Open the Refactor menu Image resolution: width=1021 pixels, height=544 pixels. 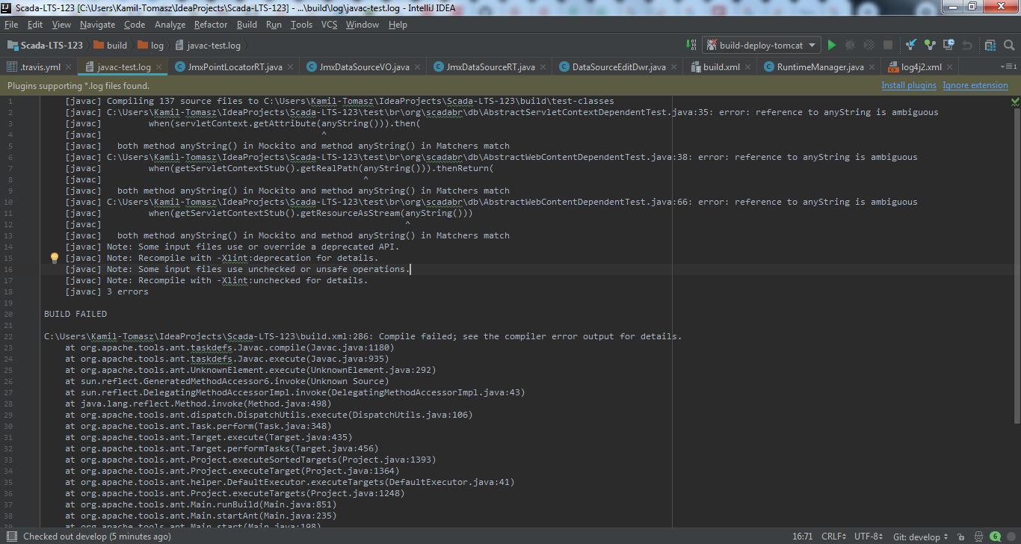coord(211,25)
